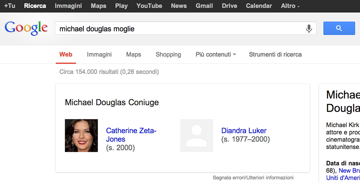Click the Web results tab

66,55
